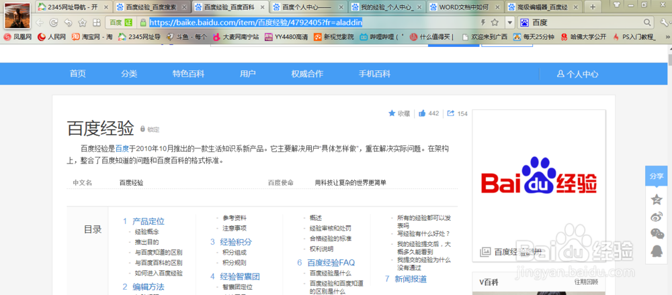
Task: Open the wrench tools menu
Action: (665, 23)
